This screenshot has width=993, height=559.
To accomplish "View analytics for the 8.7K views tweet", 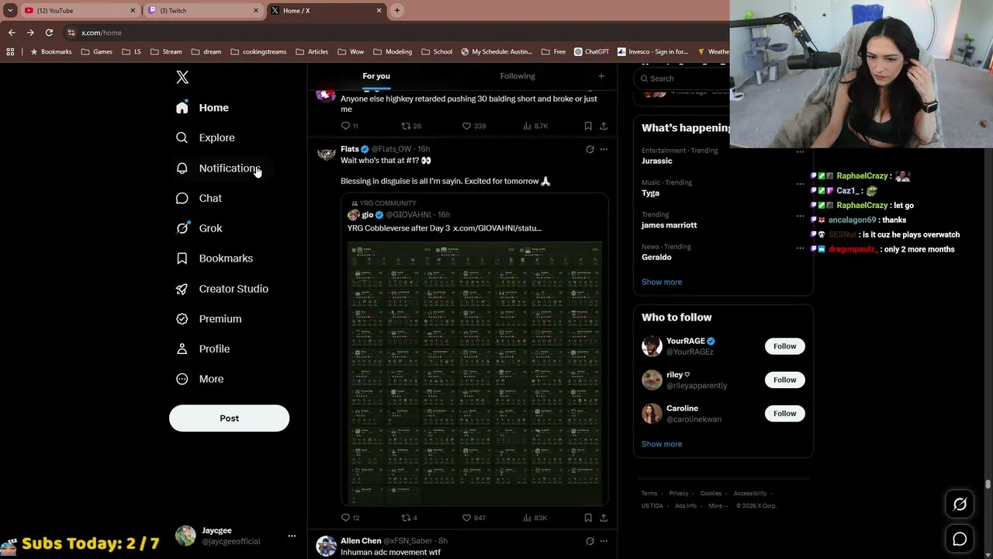I will coord(528,126).
